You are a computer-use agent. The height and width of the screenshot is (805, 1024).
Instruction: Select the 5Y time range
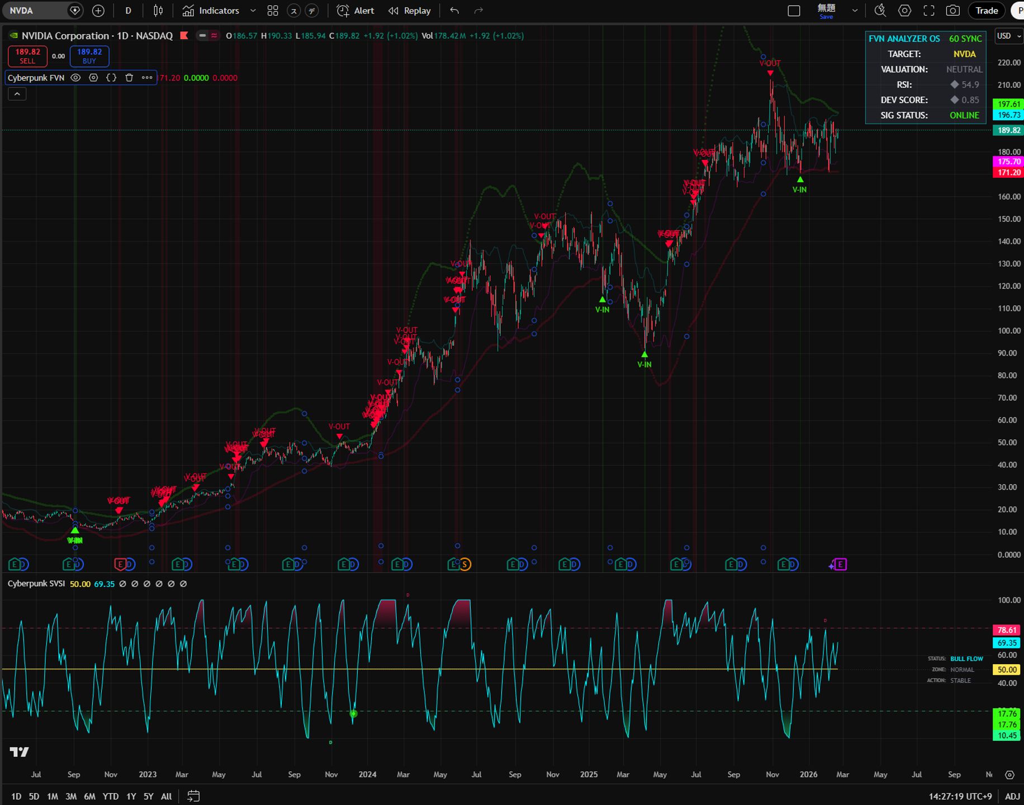click(149, 796)
